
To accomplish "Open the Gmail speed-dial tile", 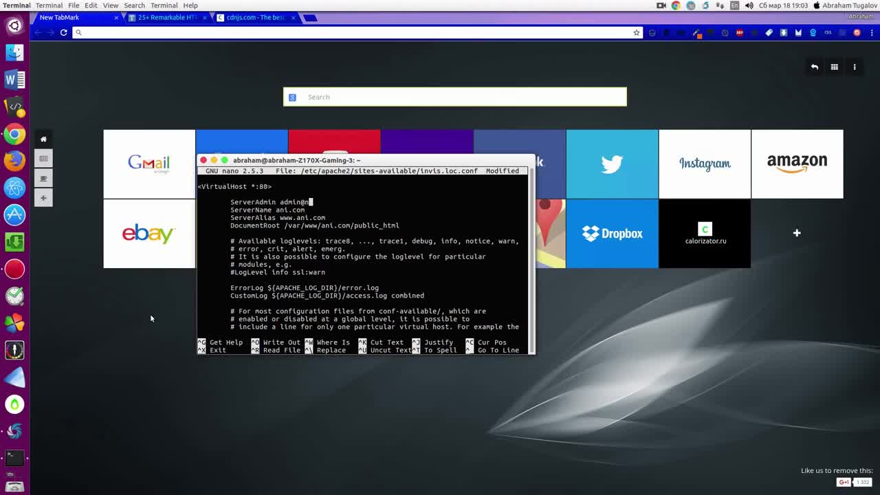I will (x=149, y=164).
